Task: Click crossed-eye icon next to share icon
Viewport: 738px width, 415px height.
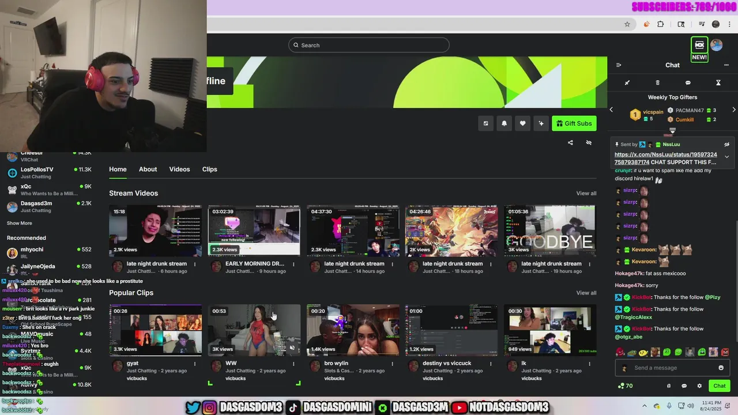Action: 589,142
